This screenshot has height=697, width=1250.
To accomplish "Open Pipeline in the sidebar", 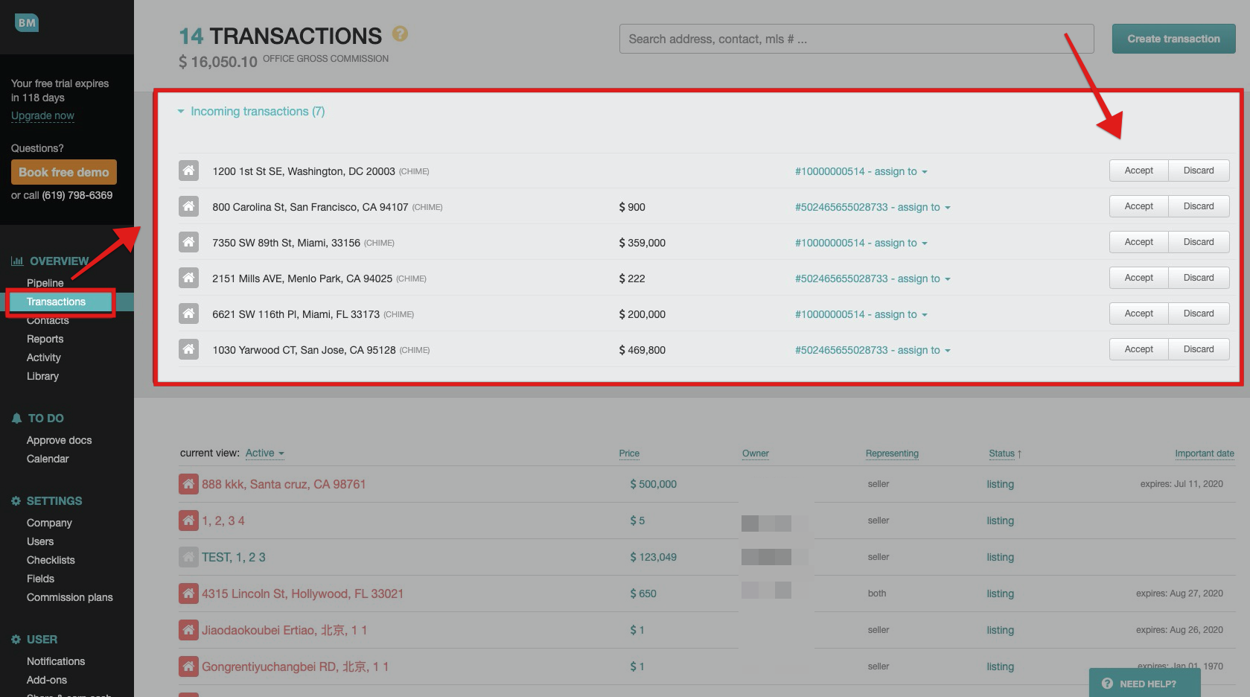I will pyautogui.click(x=45, y=283).
